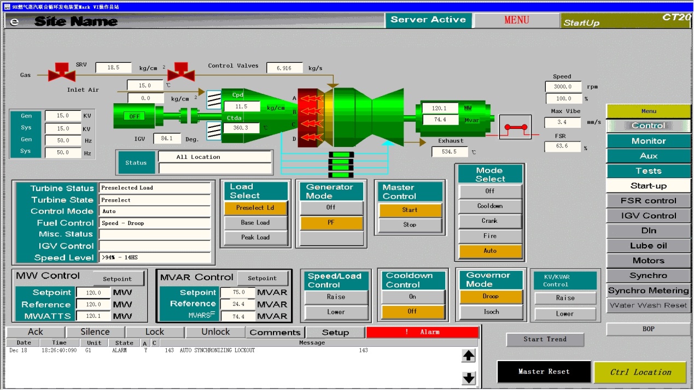Click the red combustion chamber flame graphic
This screenshot has width=694, height=390.
coord(311,116)
